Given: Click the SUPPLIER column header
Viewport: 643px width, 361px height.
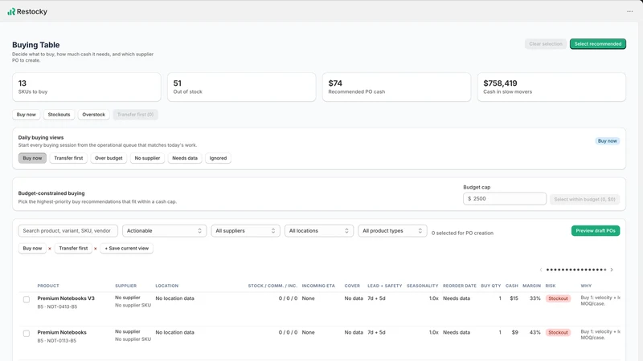Looking at the screenshot, I should click(x=126, y=286).
